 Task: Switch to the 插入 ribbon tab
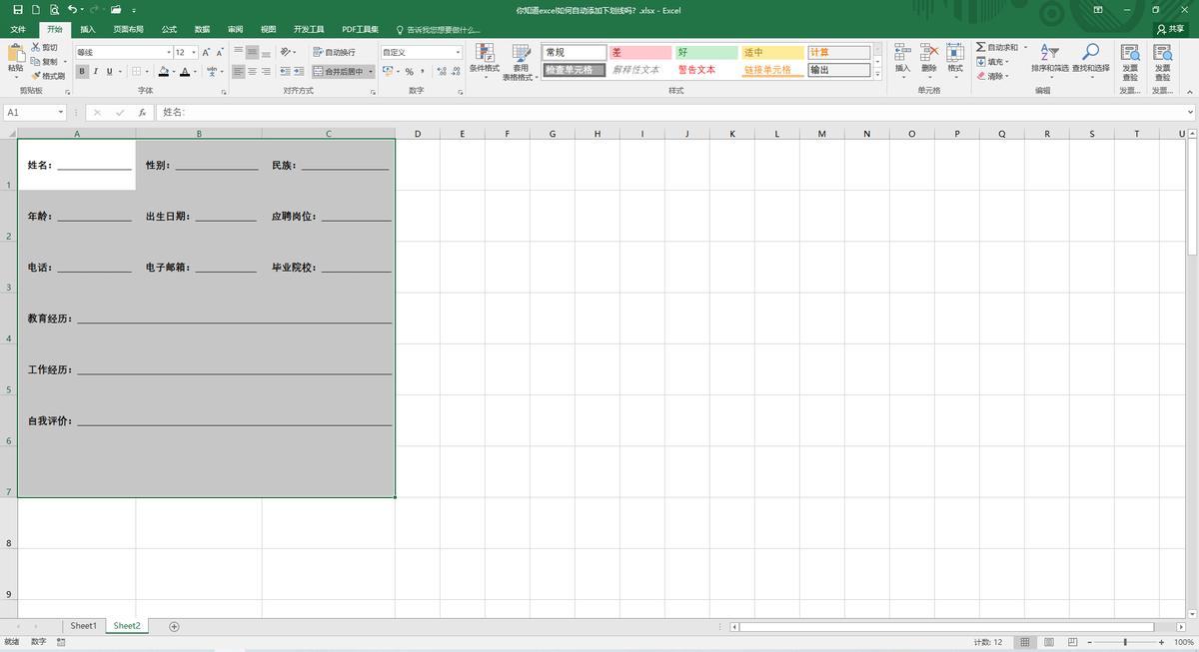click(88, 29)
